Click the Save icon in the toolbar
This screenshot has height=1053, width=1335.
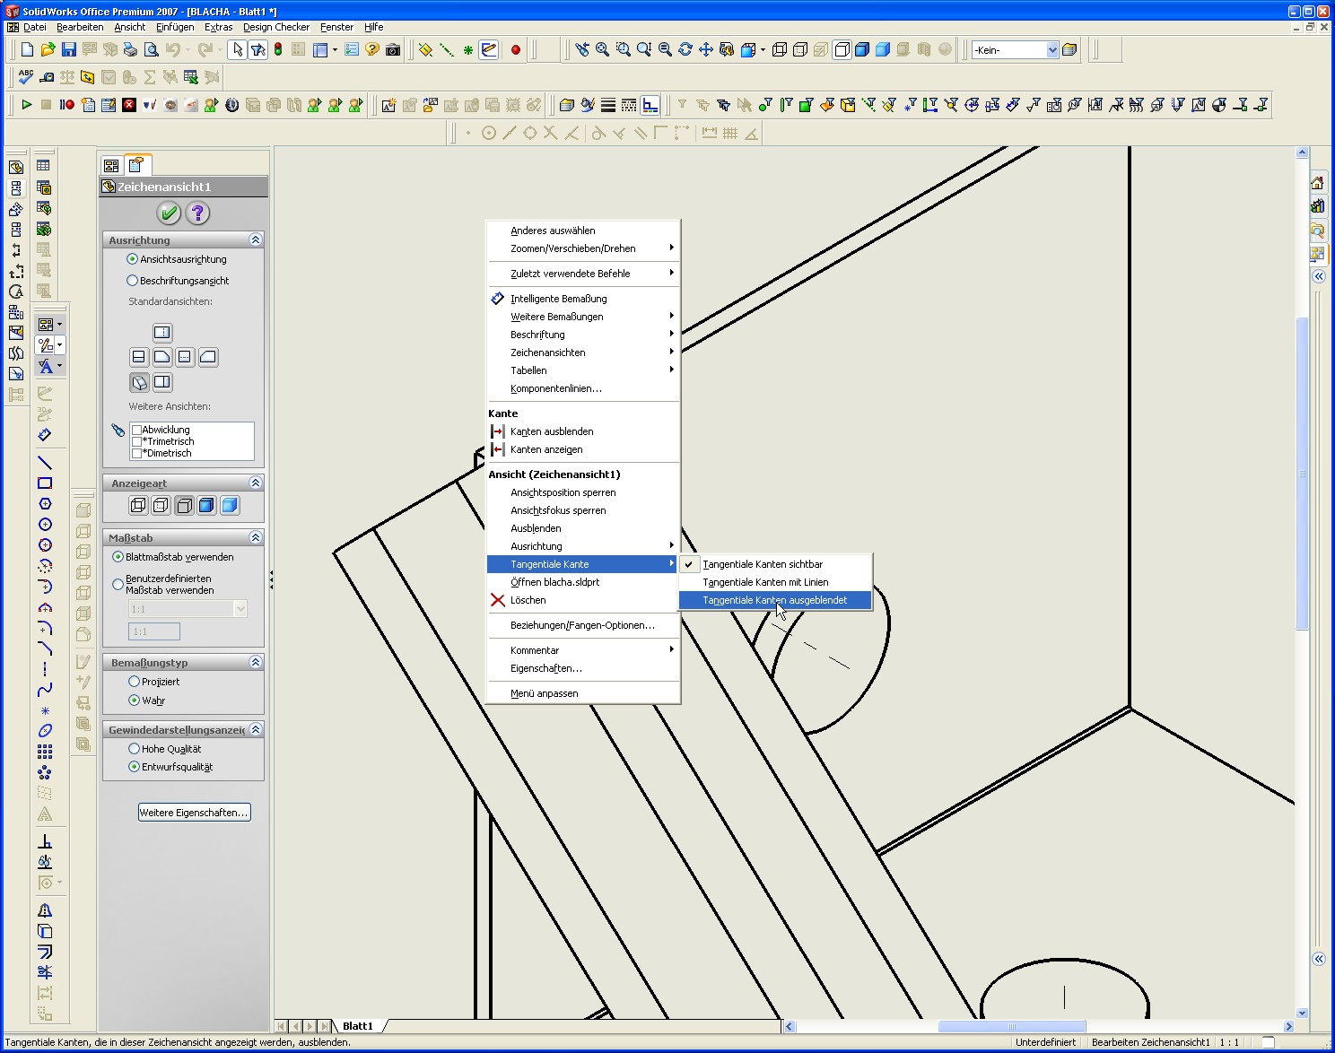point(69,50)
